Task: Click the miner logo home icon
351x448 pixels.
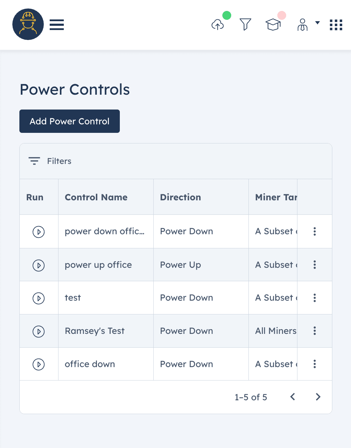Action: [28, 24]
